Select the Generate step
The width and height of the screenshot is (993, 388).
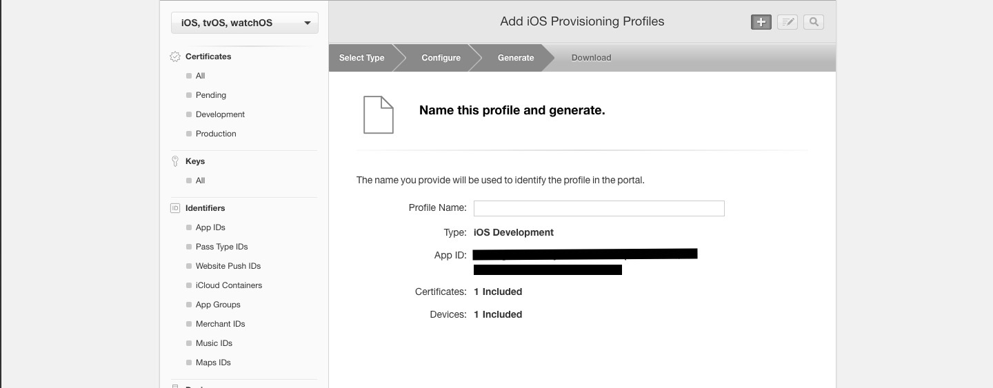516,58
